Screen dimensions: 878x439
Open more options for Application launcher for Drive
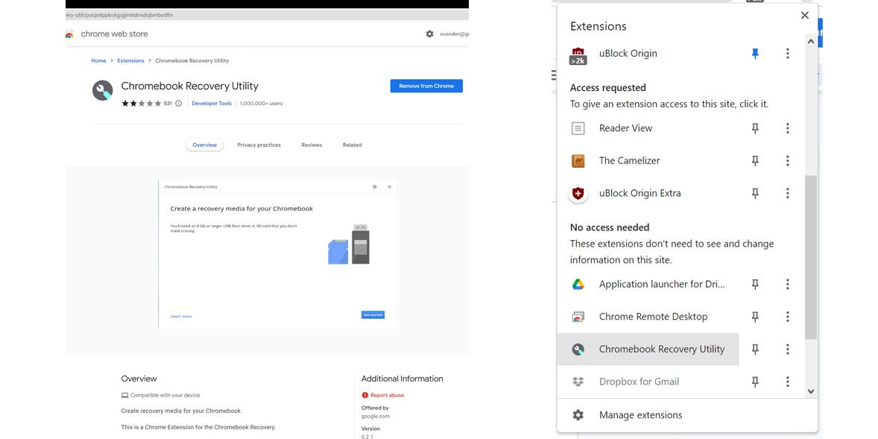tap(787, 285)
